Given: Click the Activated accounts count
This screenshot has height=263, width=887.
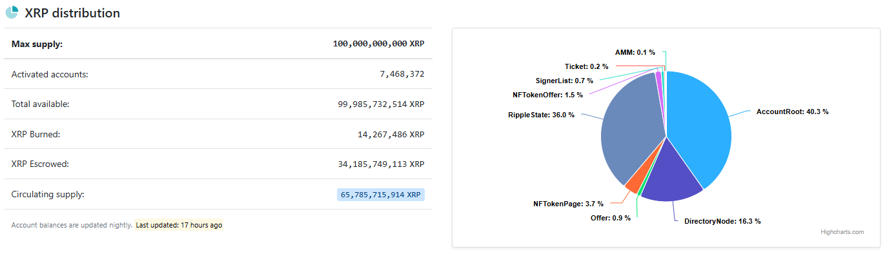Looking at the screenshot, I should [x=402, y=74].
